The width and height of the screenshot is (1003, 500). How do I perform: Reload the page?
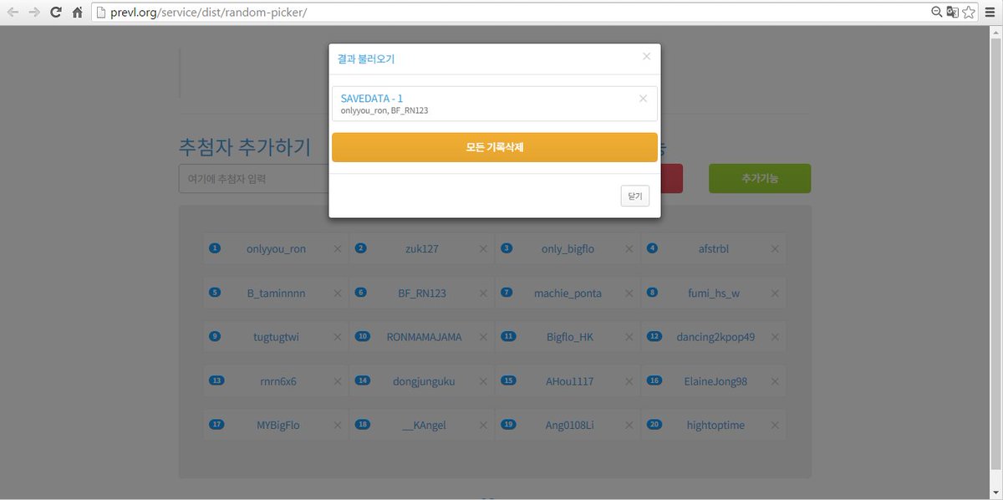pos(56,13)
